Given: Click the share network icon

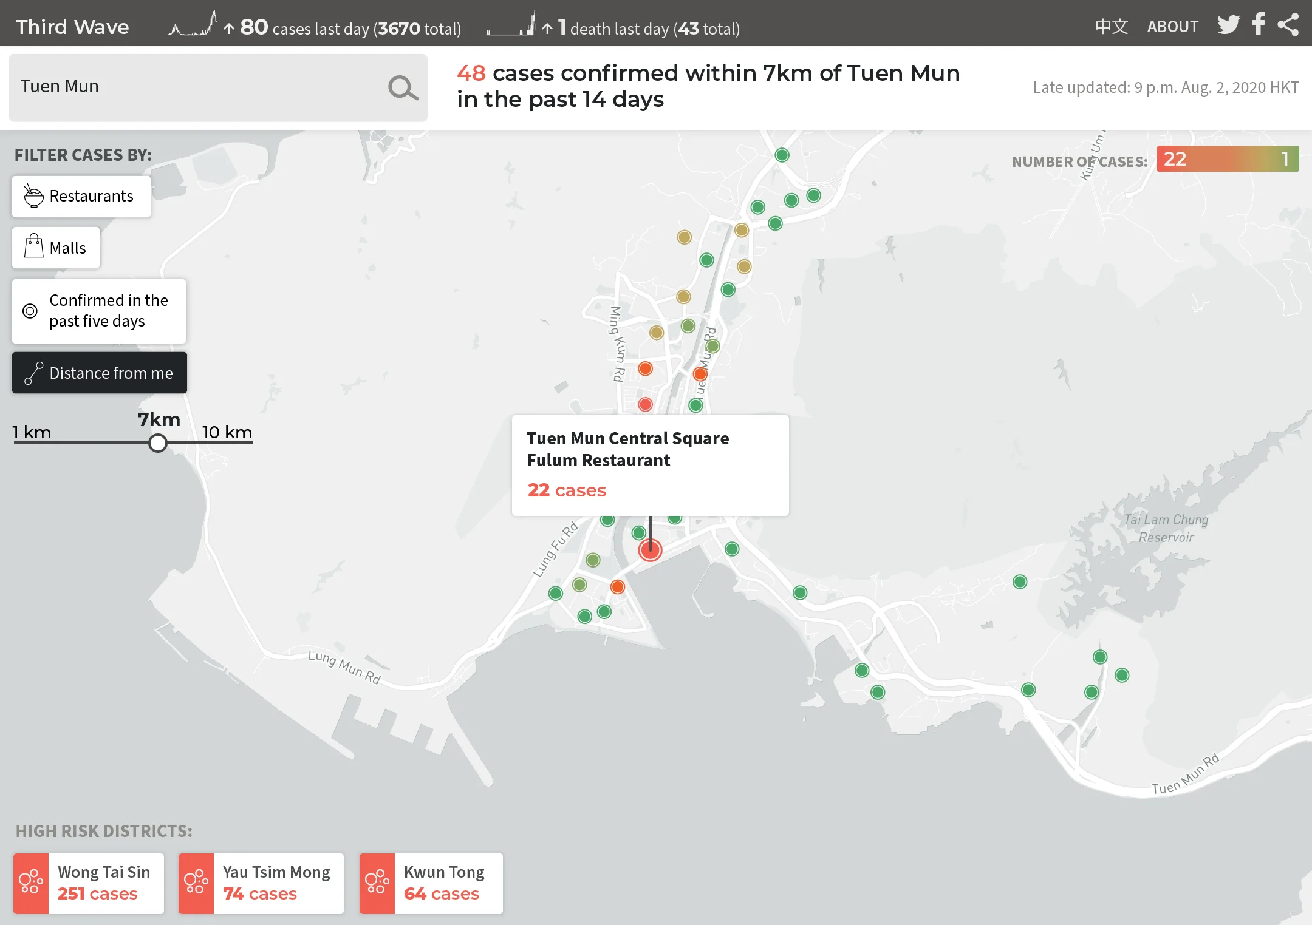Looking at the screenshot, I should pyautogui.click(x=1288, y=25).
